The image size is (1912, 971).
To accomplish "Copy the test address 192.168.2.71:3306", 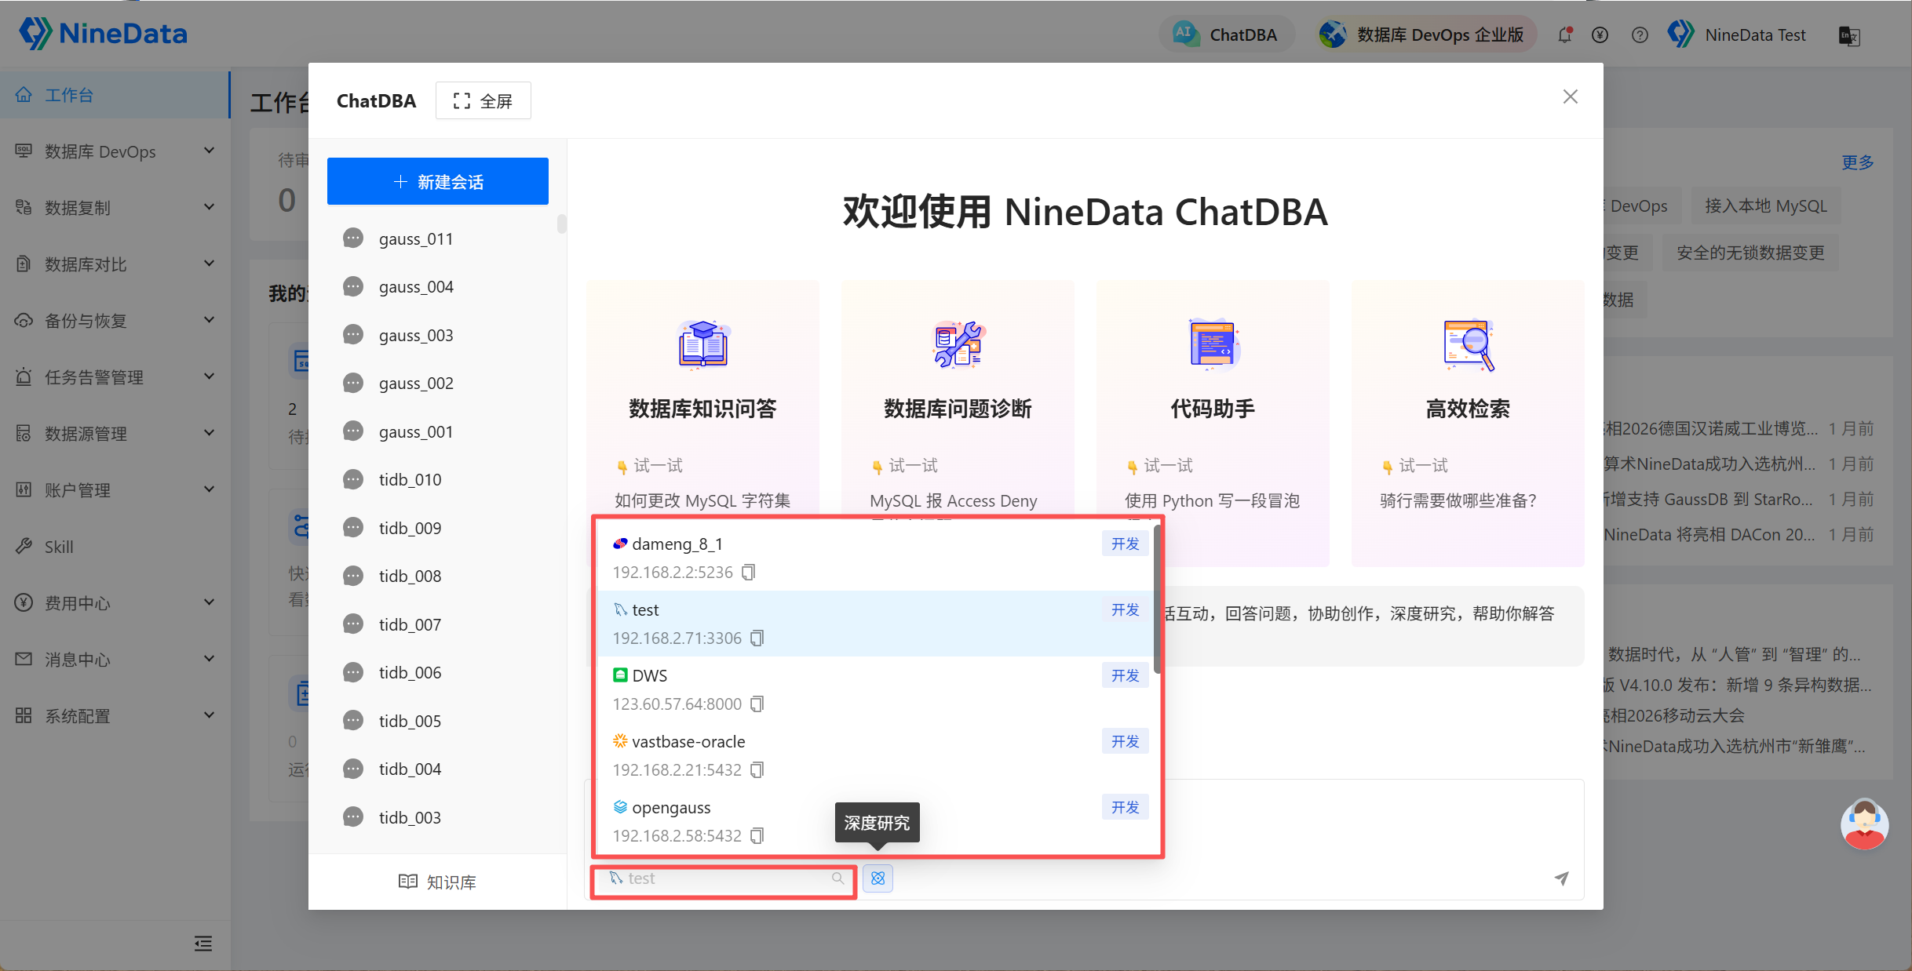I will [x=757, y=638].
